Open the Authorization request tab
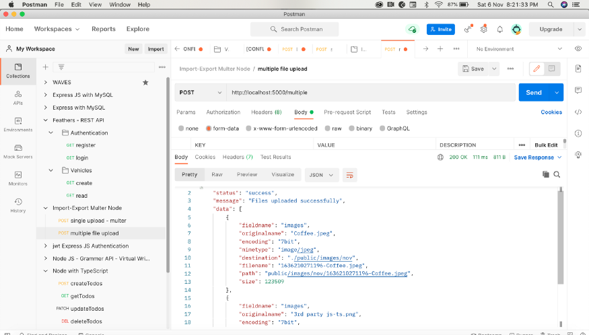This screenshot has height=335, width=589. pyautogui.click(x=223, y=112)
